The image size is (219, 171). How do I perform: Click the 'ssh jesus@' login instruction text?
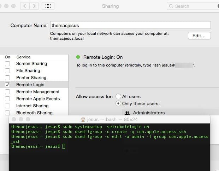point(136,65)
